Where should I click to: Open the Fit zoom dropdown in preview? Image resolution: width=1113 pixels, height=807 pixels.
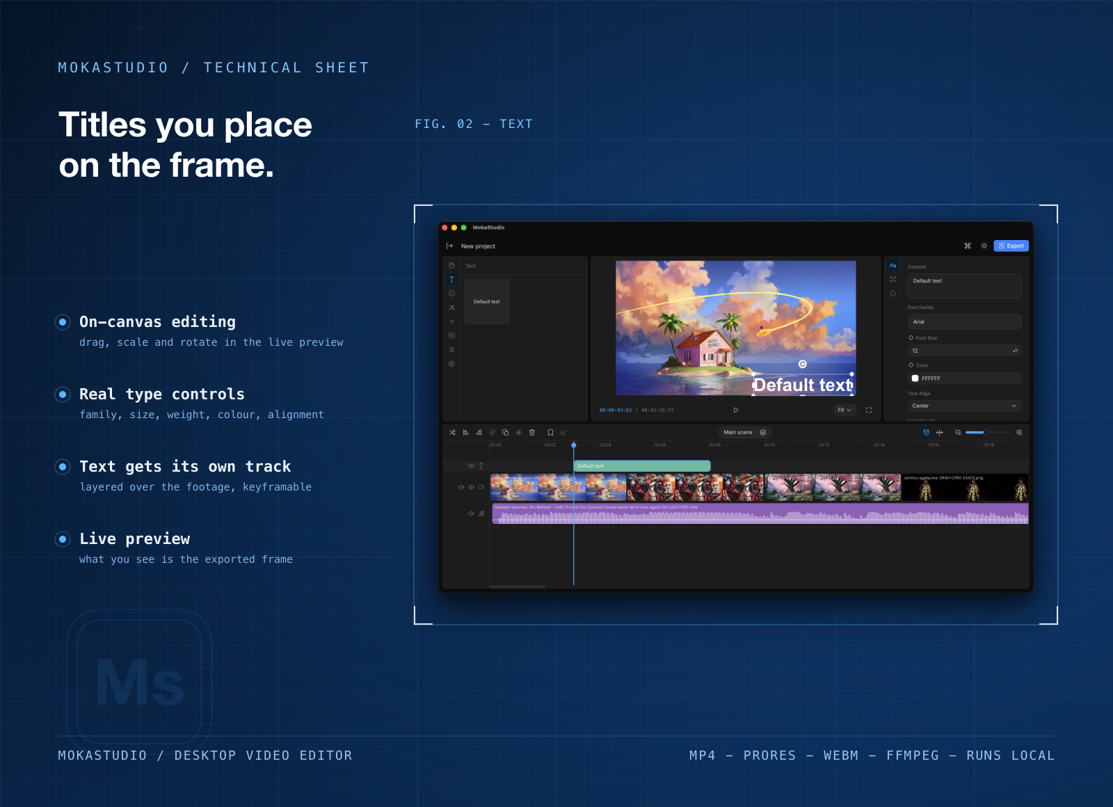[x=844, y=410]
